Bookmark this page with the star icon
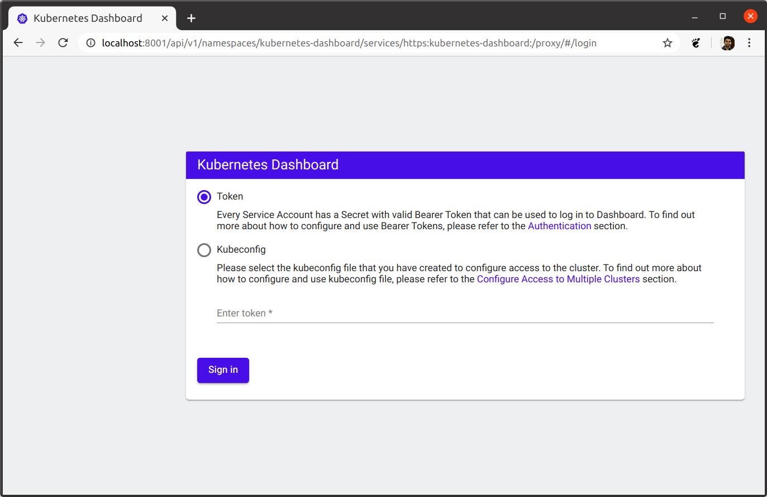The height and width of the screenshot is (497, 767). click(668, 43)
